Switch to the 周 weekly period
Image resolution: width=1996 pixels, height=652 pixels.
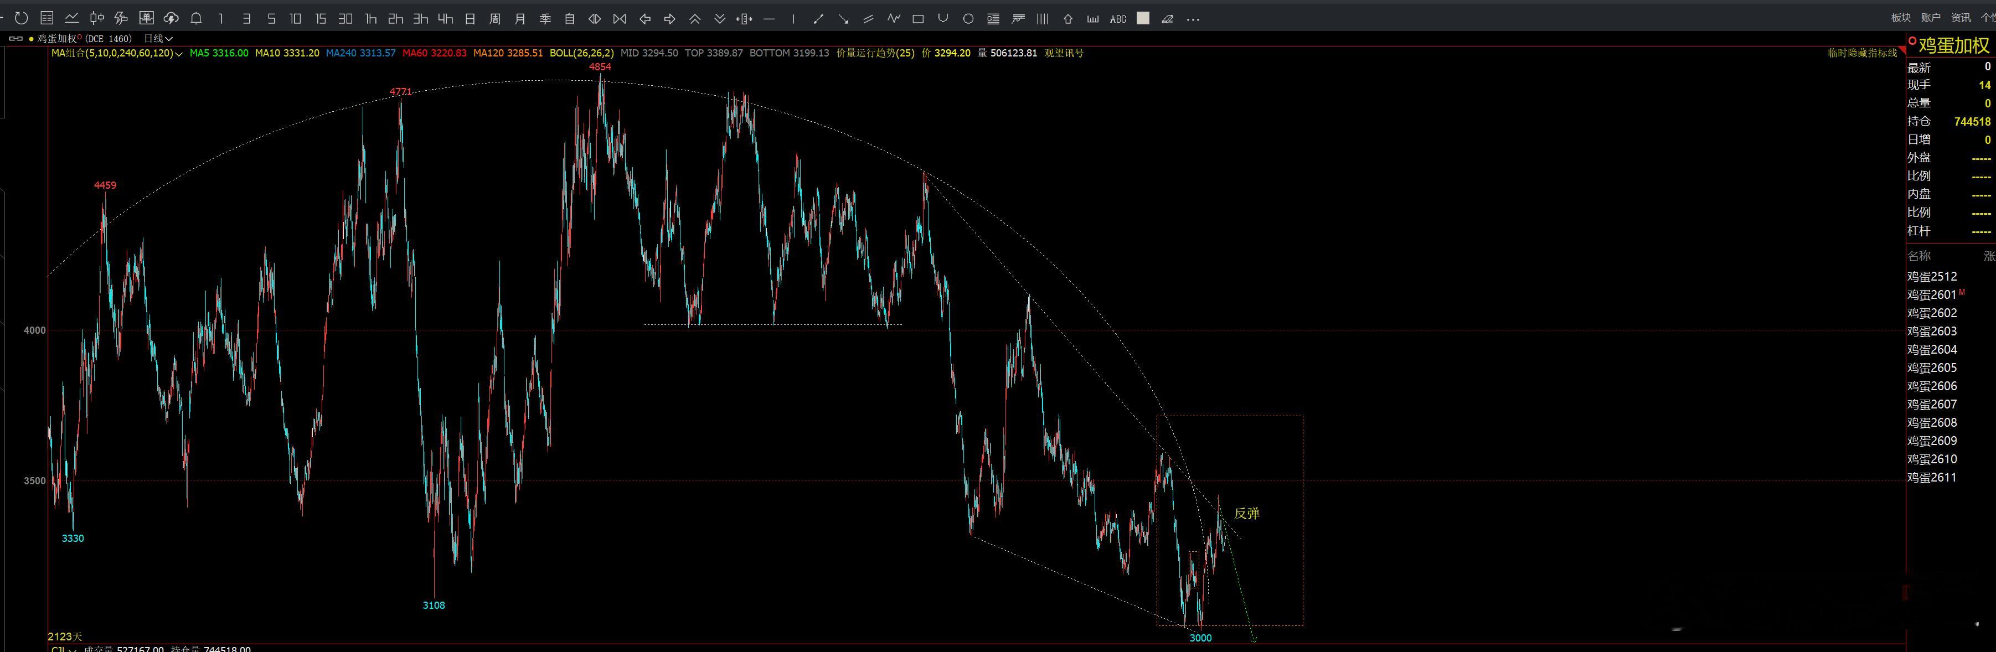tap(495, 19)
